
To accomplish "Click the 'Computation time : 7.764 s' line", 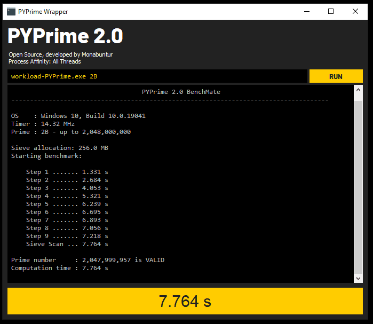I will click(60, 268).
